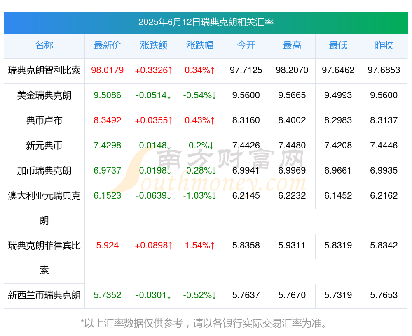Image resolution: width=412 pixels, height=336 pixels.
Task: Click the change value +0.3326↑
Action: (x=154, y=70)
